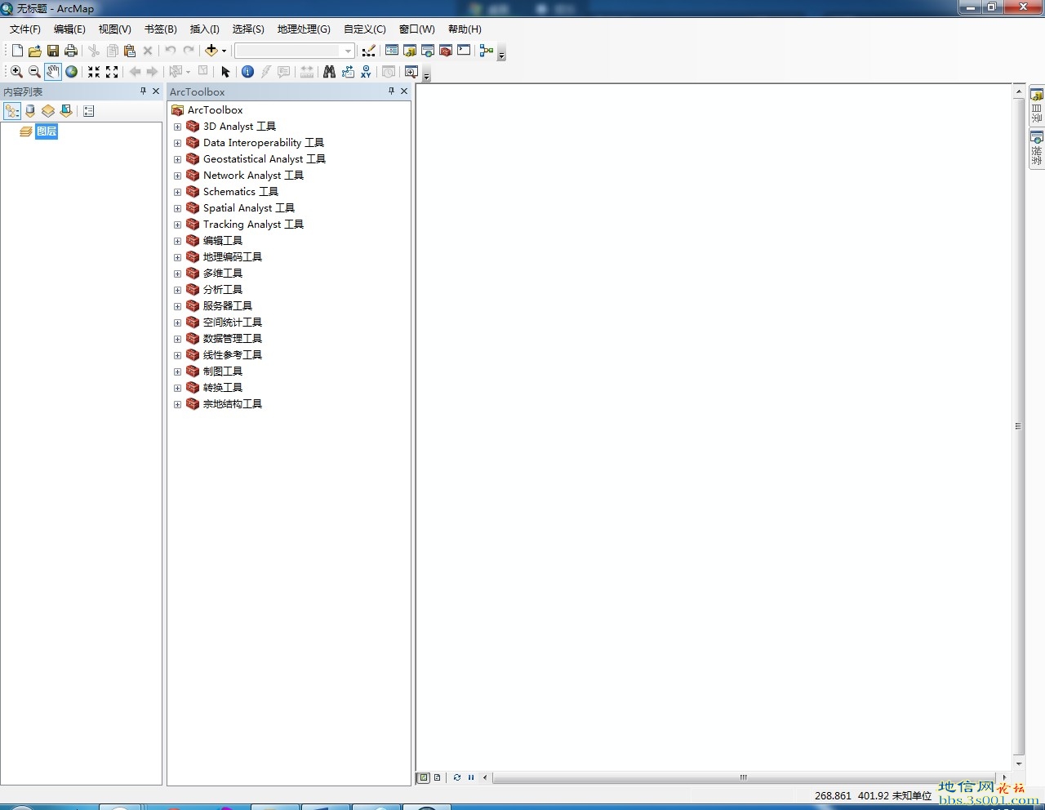Select the ArcToolbox root node

[215, 110]
